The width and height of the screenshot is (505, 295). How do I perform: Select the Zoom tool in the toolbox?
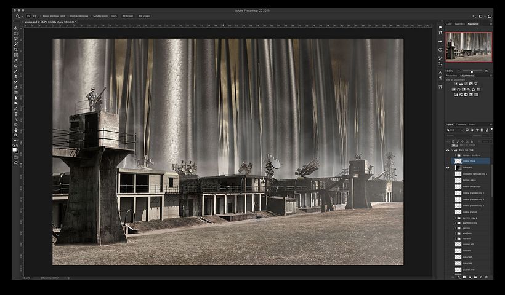click(16, 135)
